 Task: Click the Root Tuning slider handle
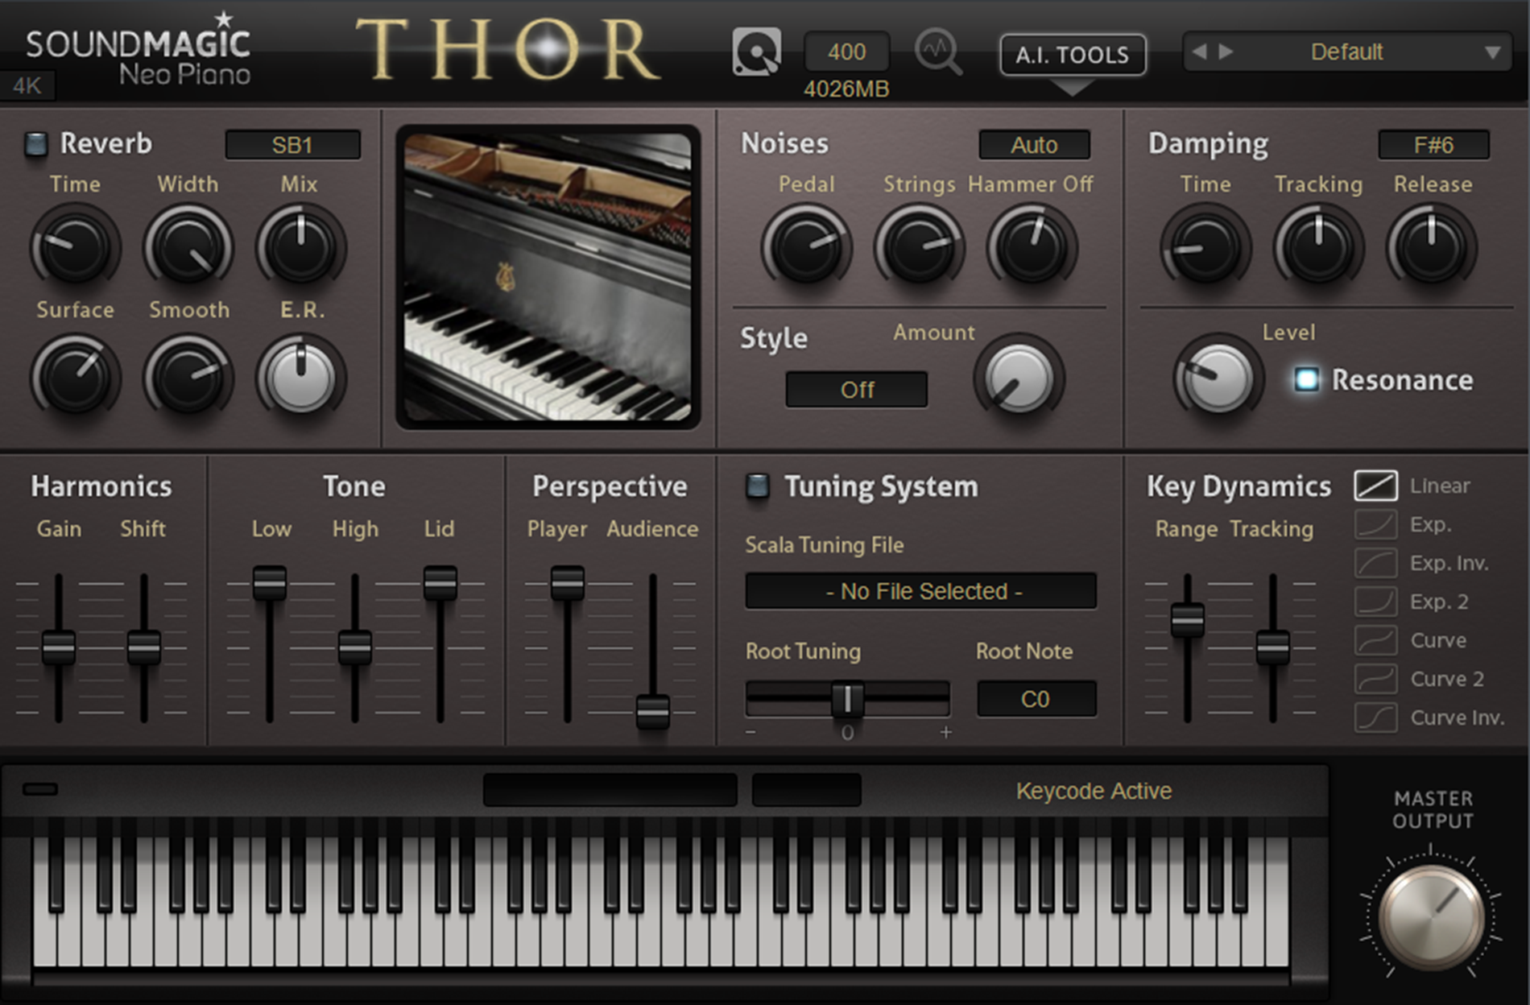(x=847, y=699)
